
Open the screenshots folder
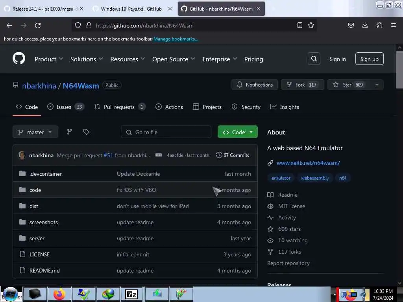(x=43, y=222)
